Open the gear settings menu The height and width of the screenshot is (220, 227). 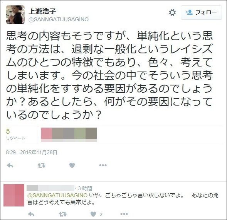(172, 12)
